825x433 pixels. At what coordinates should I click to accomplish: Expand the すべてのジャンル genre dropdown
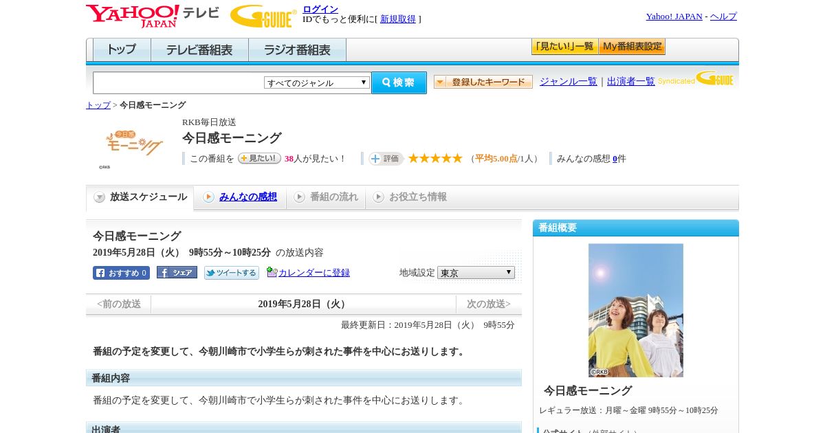click(317, 82)
